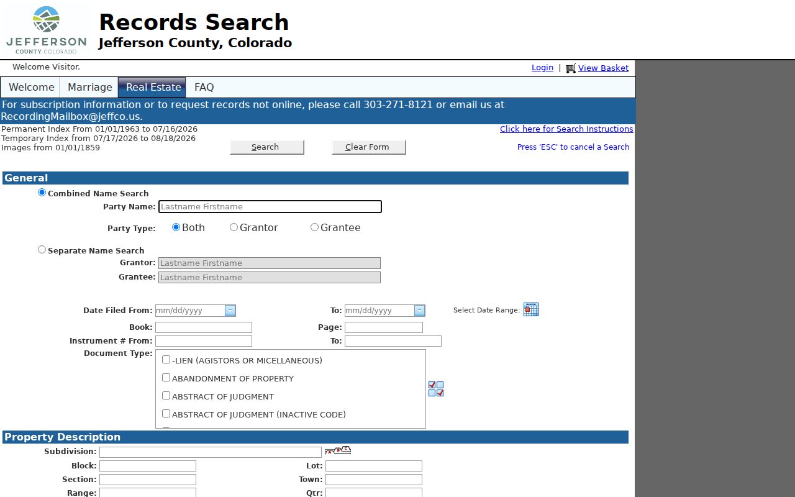The image size is (795, 497).
Task: Open the View Basket link
Action: [x=603, y=68]
